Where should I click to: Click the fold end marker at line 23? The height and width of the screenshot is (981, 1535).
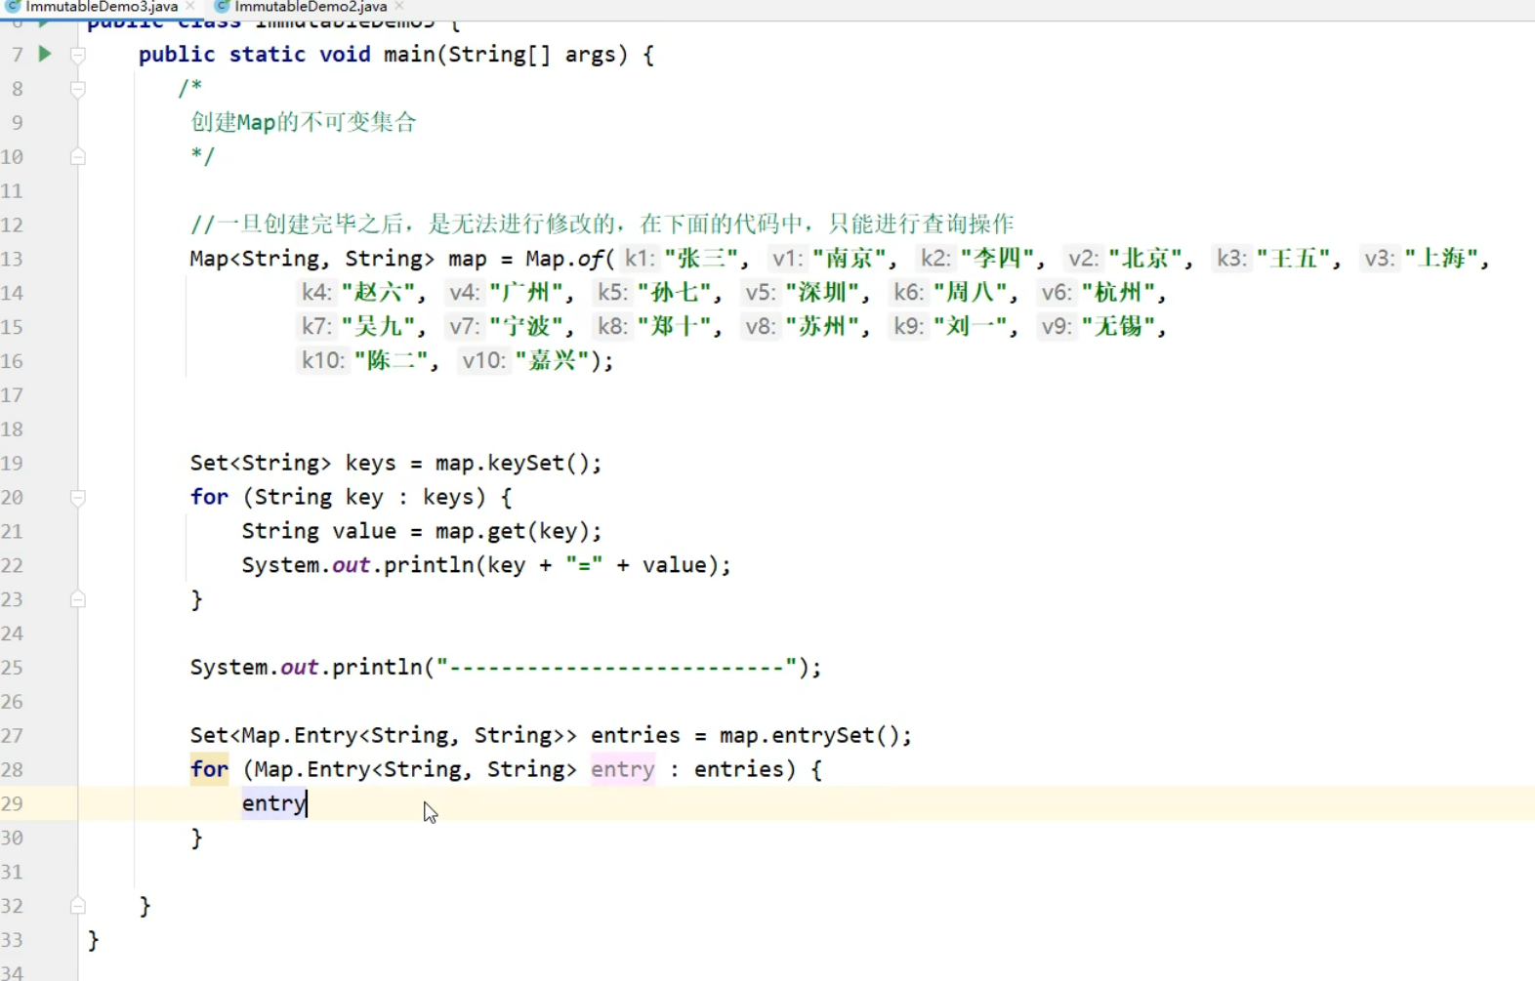click(78, 599)
